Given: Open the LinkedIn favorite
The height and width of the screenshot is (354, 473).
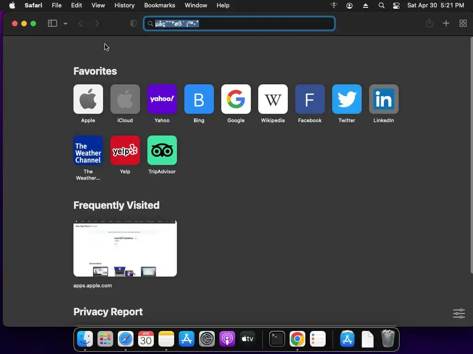Looking at the screenshot, I should [384, 99].
